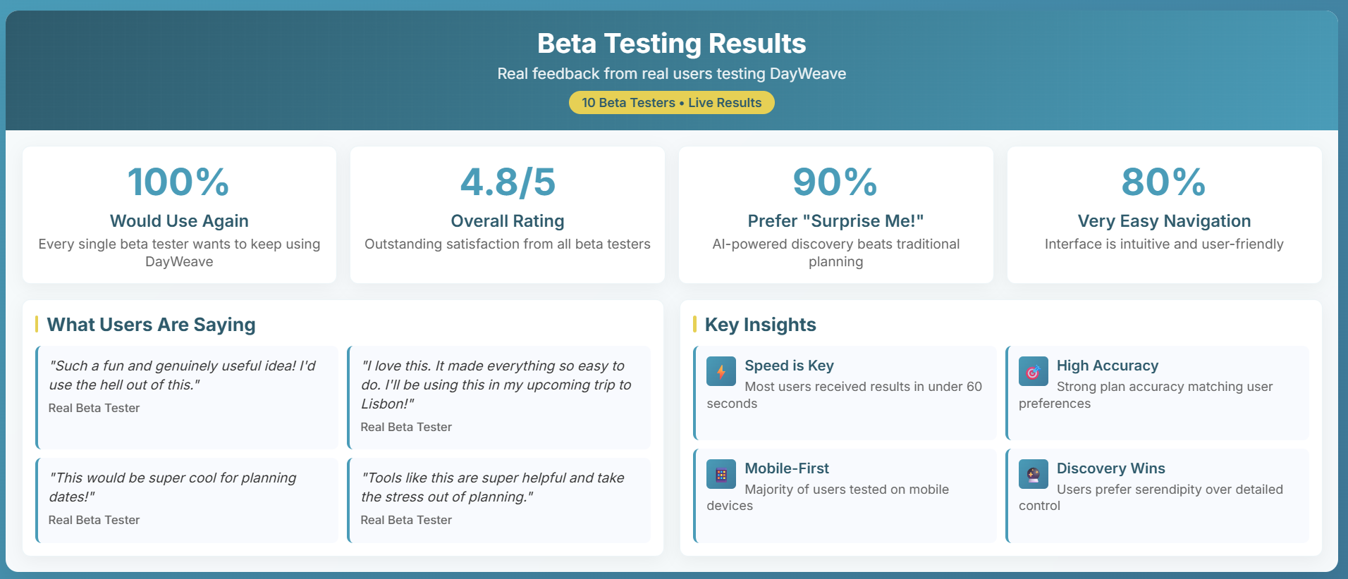This screenshot has height=579, width=1348.
Task: Click the crystal ball Discovery Wins icon
Action: click(x=1033, y=474)
